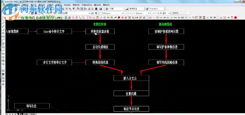Open the Layer Properties Manager icon
This screenshot has width=245, height=115.
42,13
